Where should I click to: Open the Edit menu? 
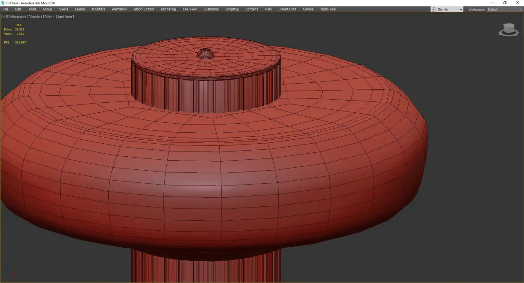[x=18, y=9]
